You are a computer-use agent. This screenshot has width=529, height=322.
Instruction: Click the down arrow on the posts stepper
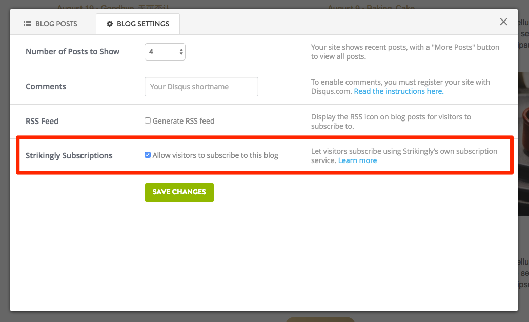pos(180,54)
